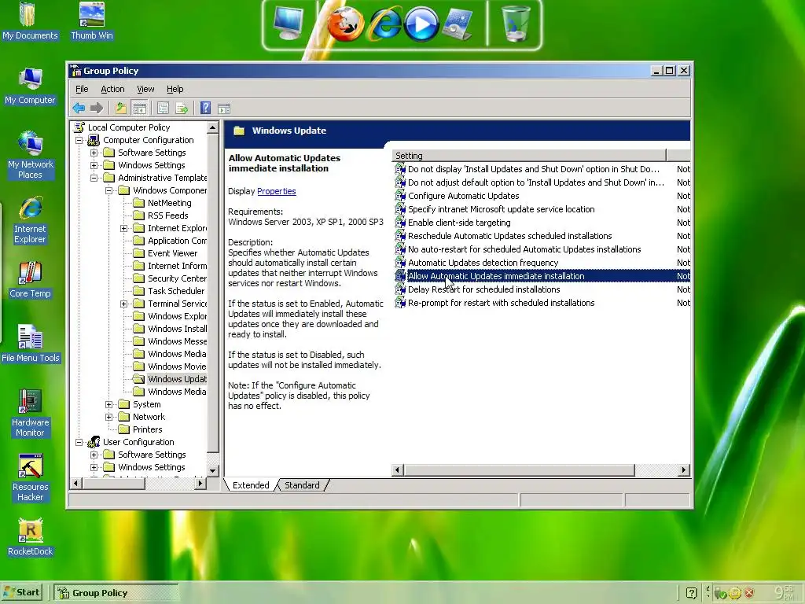805x604 pixels.
Task: Collapse the Administrative Templates node
Action: (94, 178)
